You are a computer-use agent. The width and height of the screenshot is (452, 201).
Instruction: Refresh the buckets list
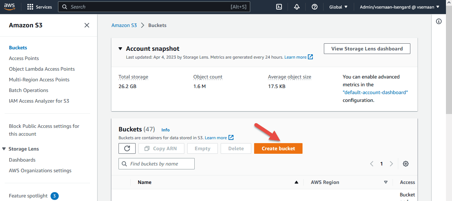pyautogui.click(x=127, y=148)
